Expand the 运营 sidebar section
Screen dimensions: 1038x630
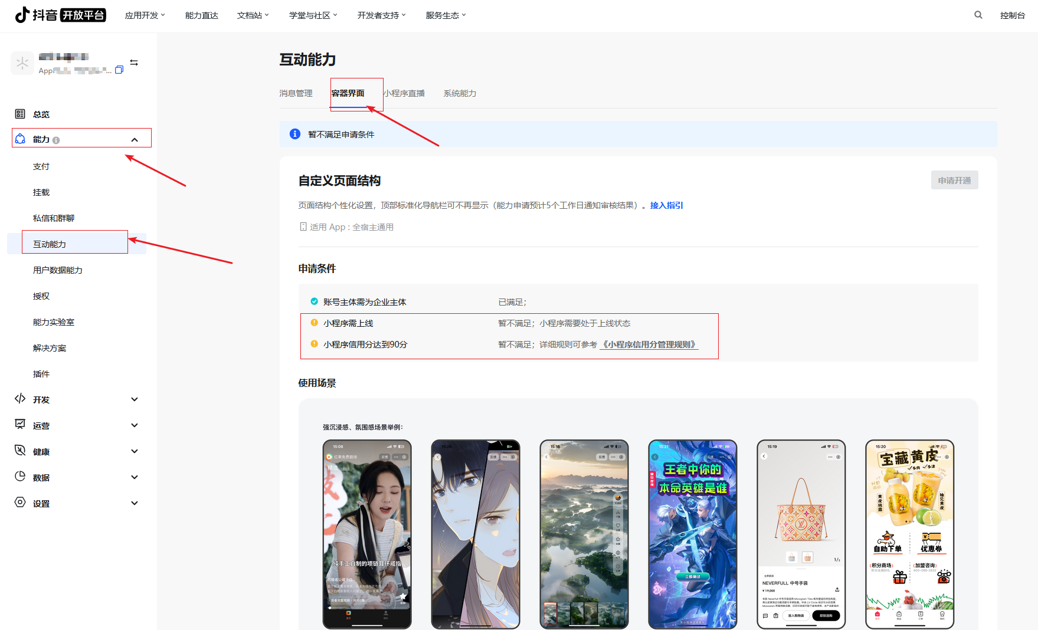point(135,425)
